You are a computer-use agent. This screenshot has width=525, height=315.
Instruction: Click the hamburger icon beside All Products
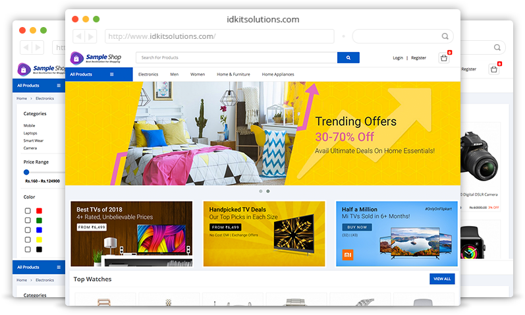click(112, 74)
